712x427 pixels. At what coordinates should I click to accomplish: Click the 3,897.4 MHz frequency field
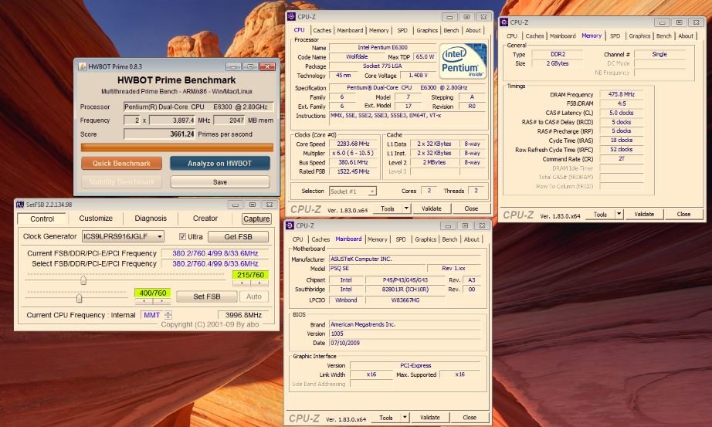[x=172, y=120]
